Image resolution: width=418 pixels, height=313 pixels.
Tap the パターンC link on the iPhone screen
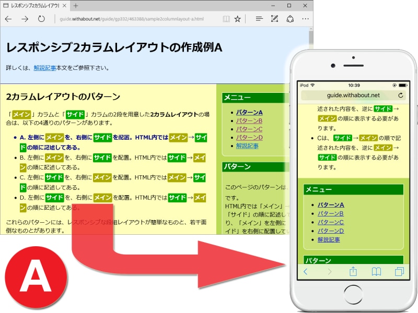click(x=331, y=222)
